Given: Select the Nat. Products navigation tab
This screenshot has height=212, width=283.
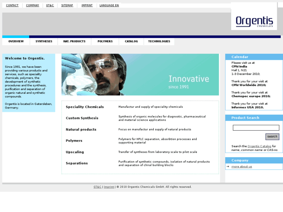Looking at the screenshot, I should tap(74, 41).
